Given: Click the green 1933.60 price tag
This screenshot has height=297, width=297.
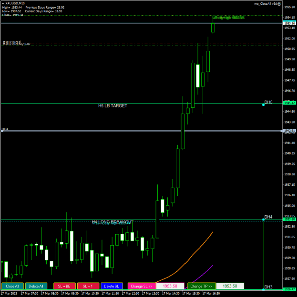Looking at the screenshot, I should 289,219.
